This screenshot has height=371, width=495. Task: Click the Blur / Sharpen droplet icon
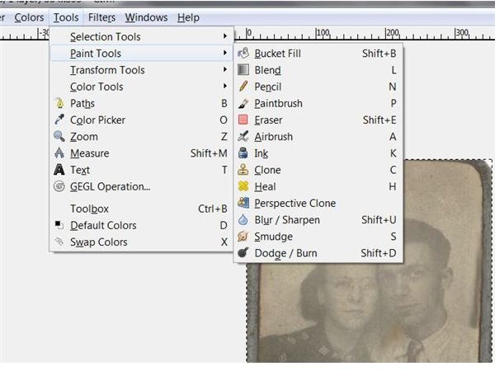243,219
